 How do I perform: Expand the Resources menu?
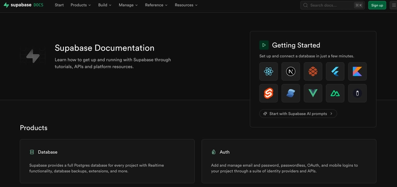click(186, 5)
